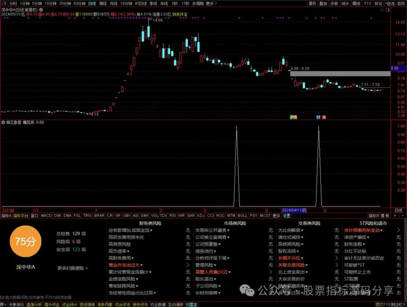Image resolution: width=407 pixels, height=307 pixels.
Task: Switch chart to 周线 period
Action: coord(103,3)
